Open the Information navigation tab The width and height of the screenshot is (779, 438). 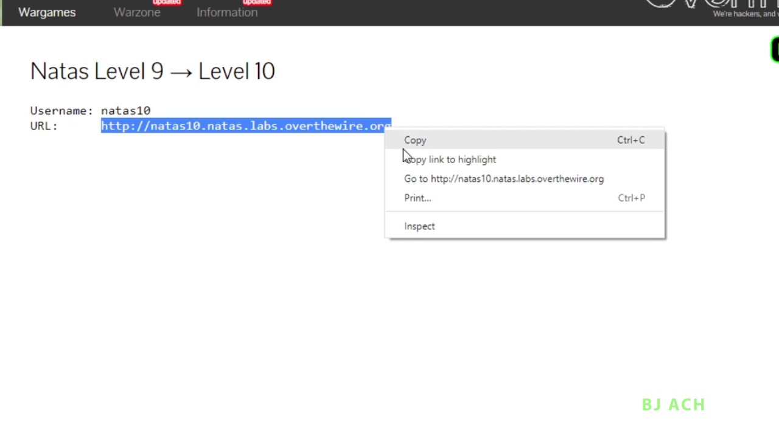[x=227, y=12]
